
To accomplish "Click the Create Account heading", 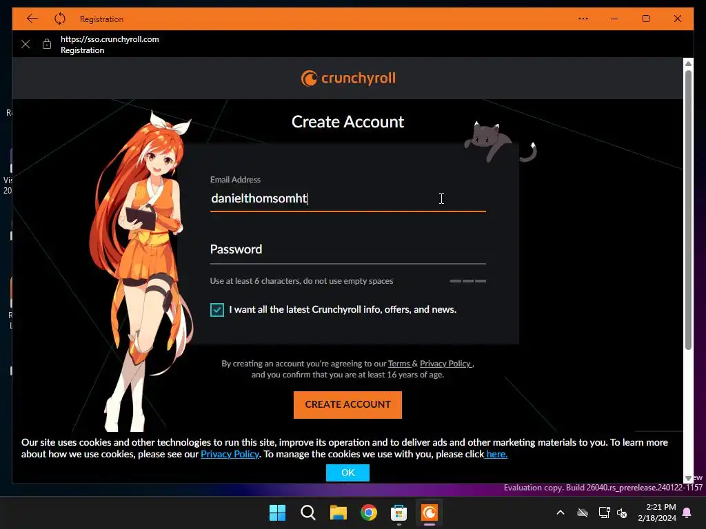I will (x=347, y=122).
